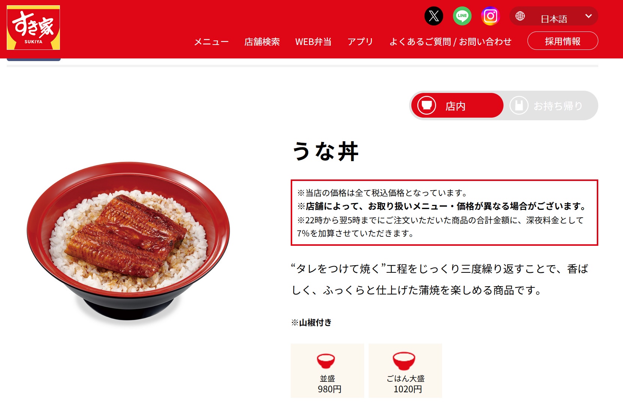The height and width of the screenshot is (411, 623).
Task: Click the 採用情報 recruitment button
Action: [563, 41]
